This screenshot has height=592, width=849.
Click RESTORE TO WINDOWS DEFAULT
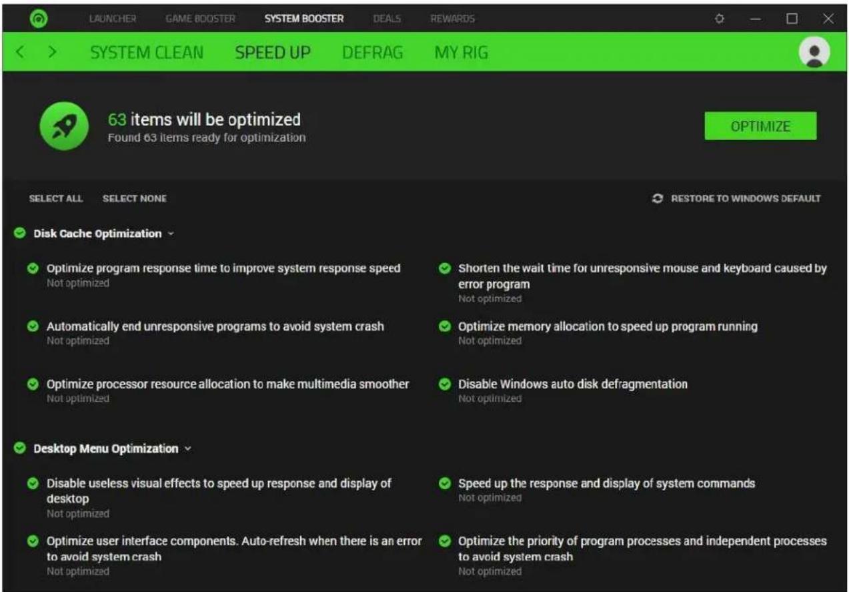[x=746, y=198]
